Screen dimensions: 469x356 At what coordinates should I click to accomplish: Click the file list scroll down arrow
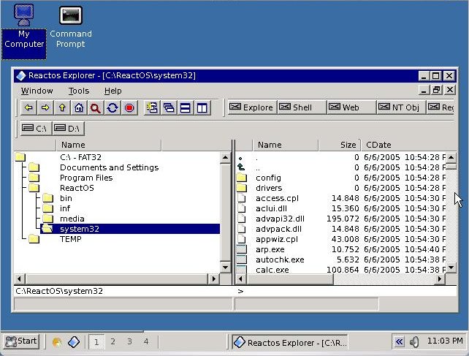451,268
